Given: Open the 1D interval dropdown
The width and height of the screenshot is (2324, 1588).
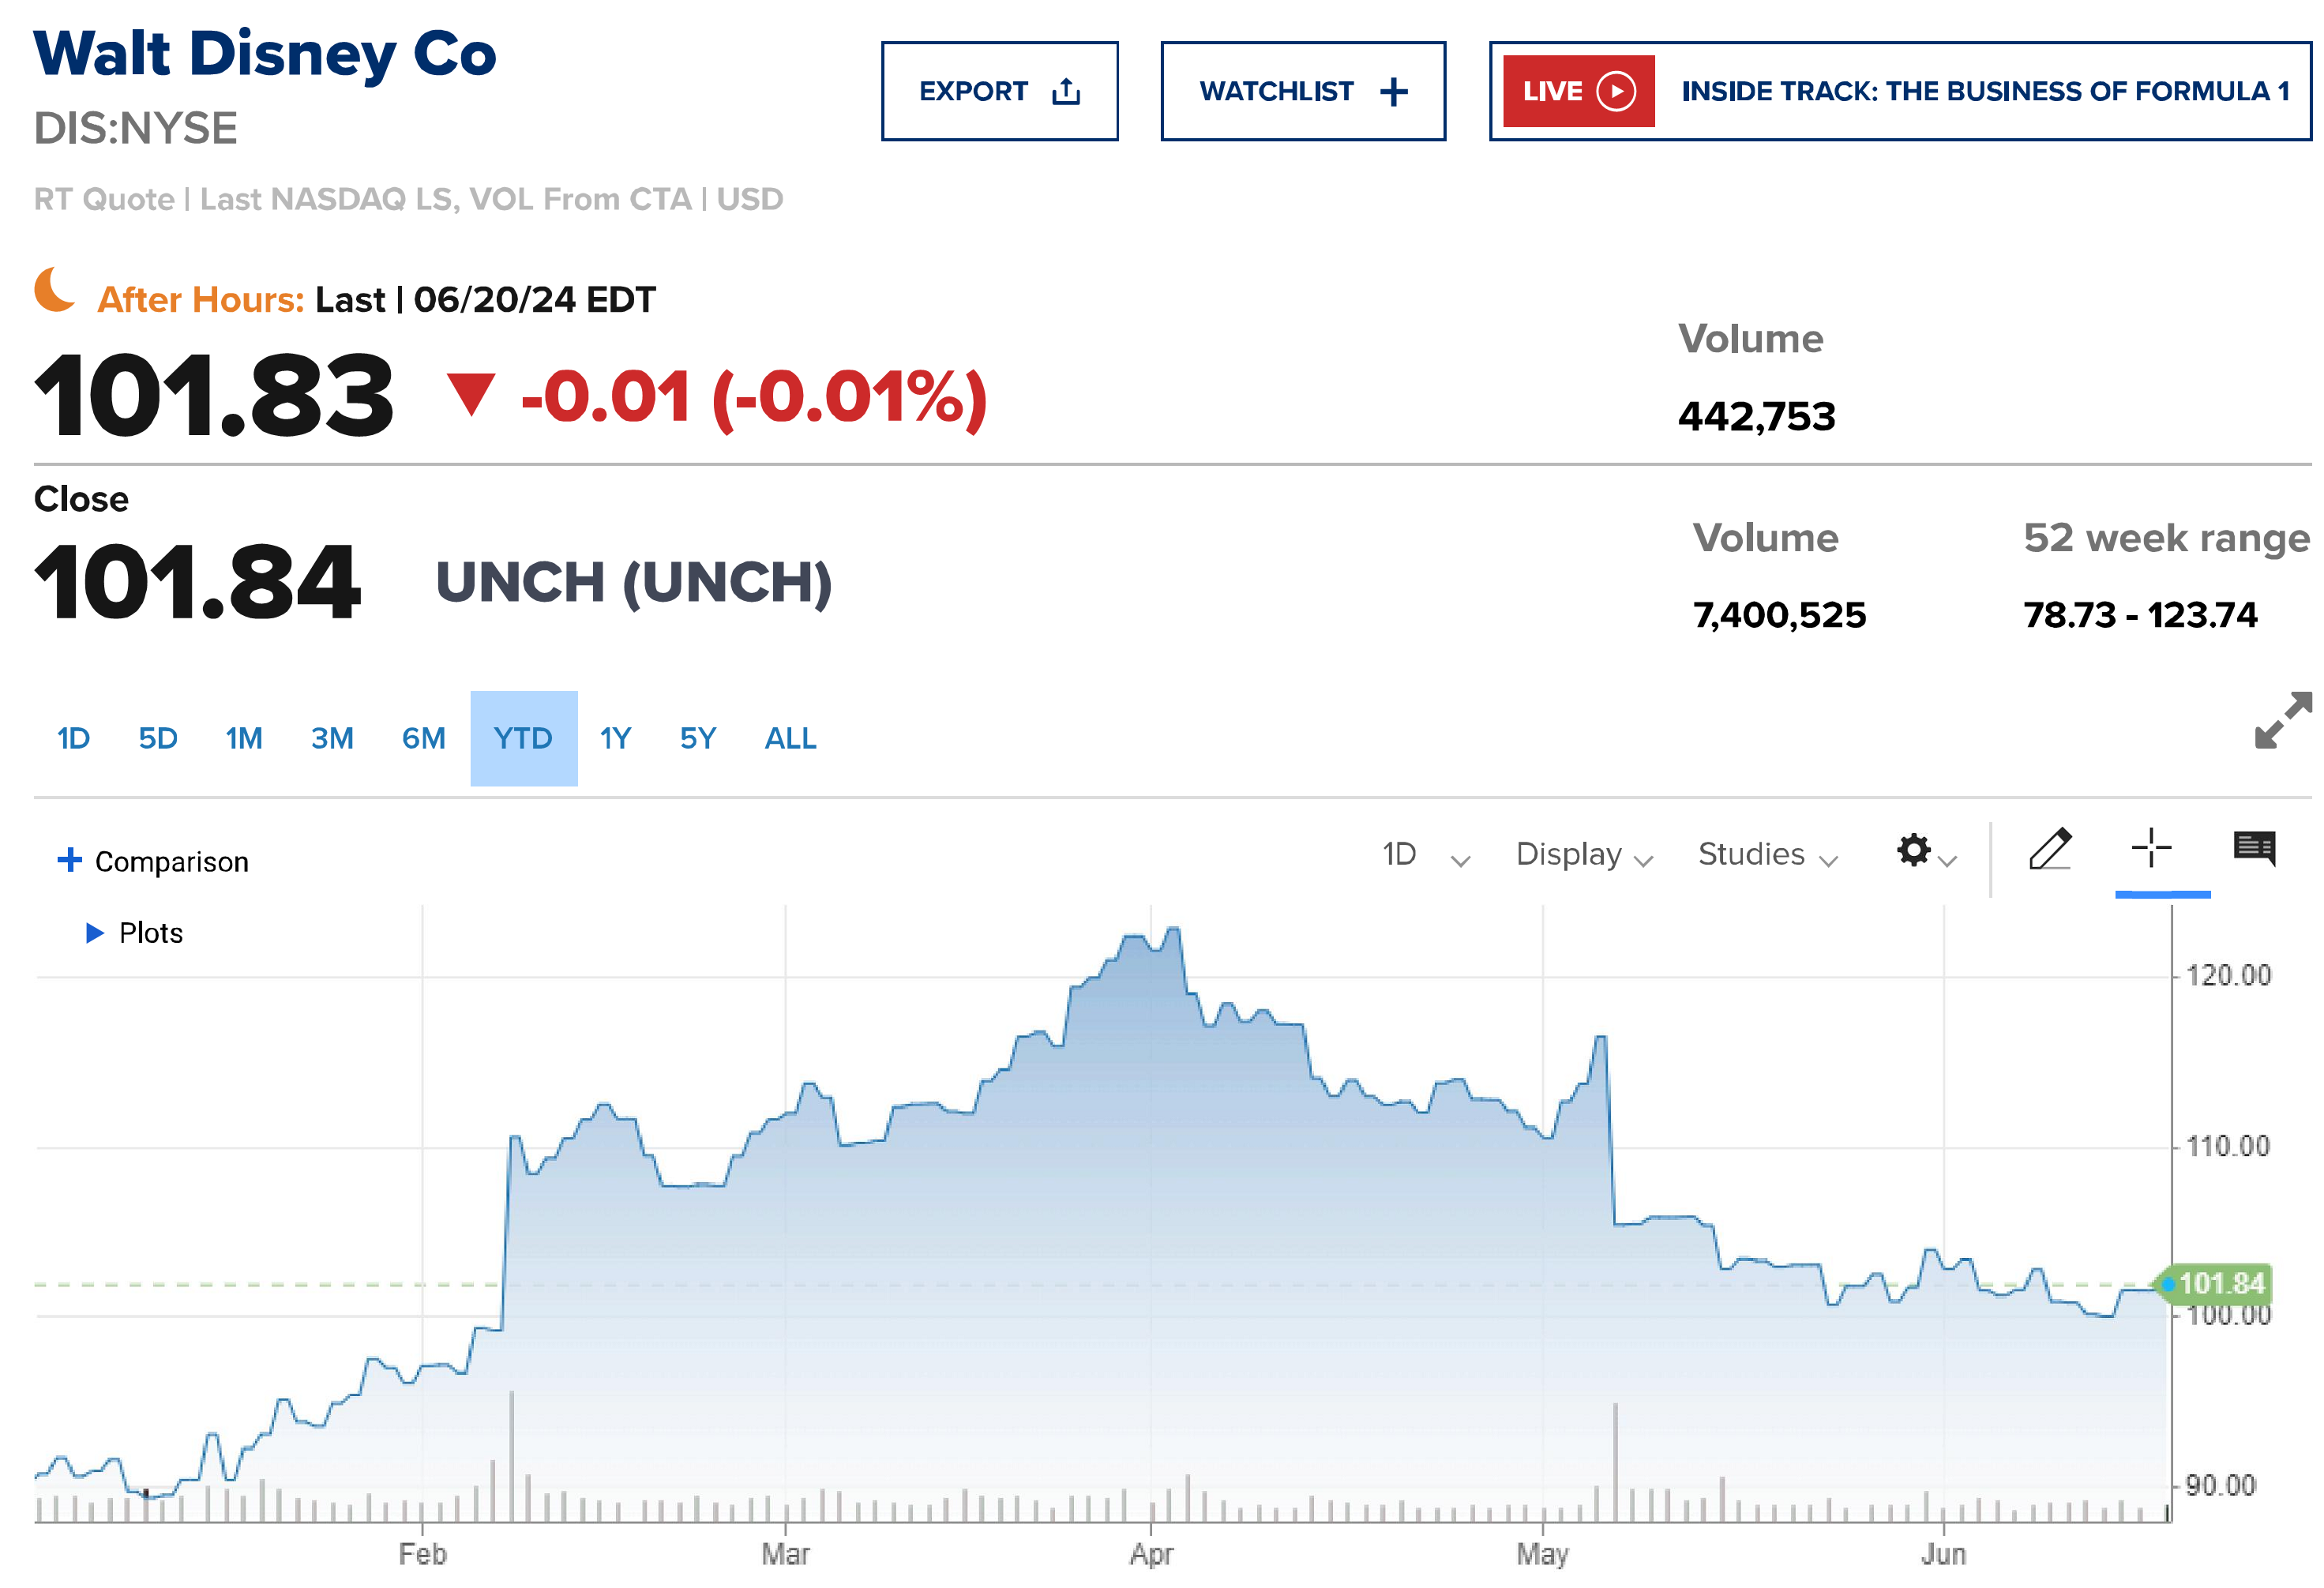Looking at the screenshot, I should click(1424, 855).
